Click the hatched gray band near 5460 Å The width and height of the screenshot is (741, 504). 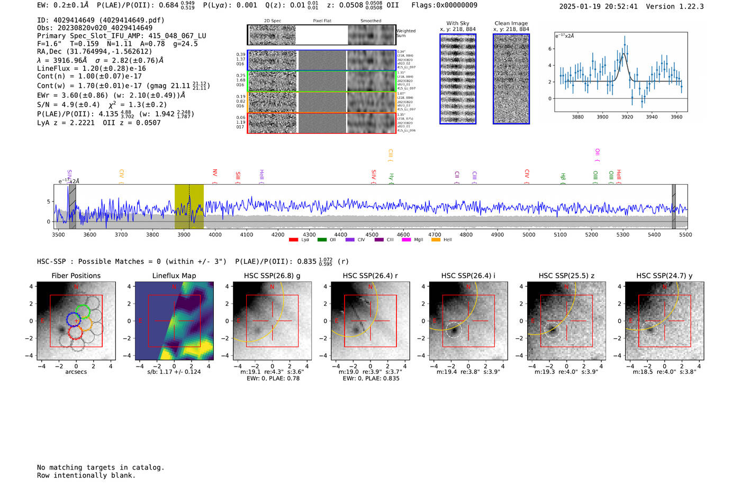pos(674,207)
